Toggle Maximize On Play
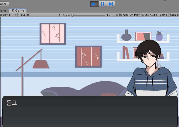The width and height of the screenshot is (179, 127). 128,15
